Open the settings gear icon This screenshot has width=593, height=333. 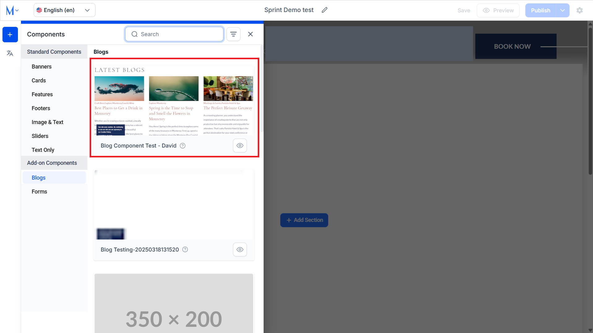(580, 10)
